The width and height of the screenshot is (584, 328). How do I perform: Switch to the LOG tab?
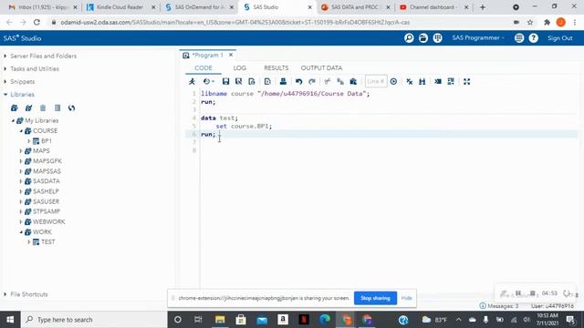pyautogui.click(x=239, y=68)
